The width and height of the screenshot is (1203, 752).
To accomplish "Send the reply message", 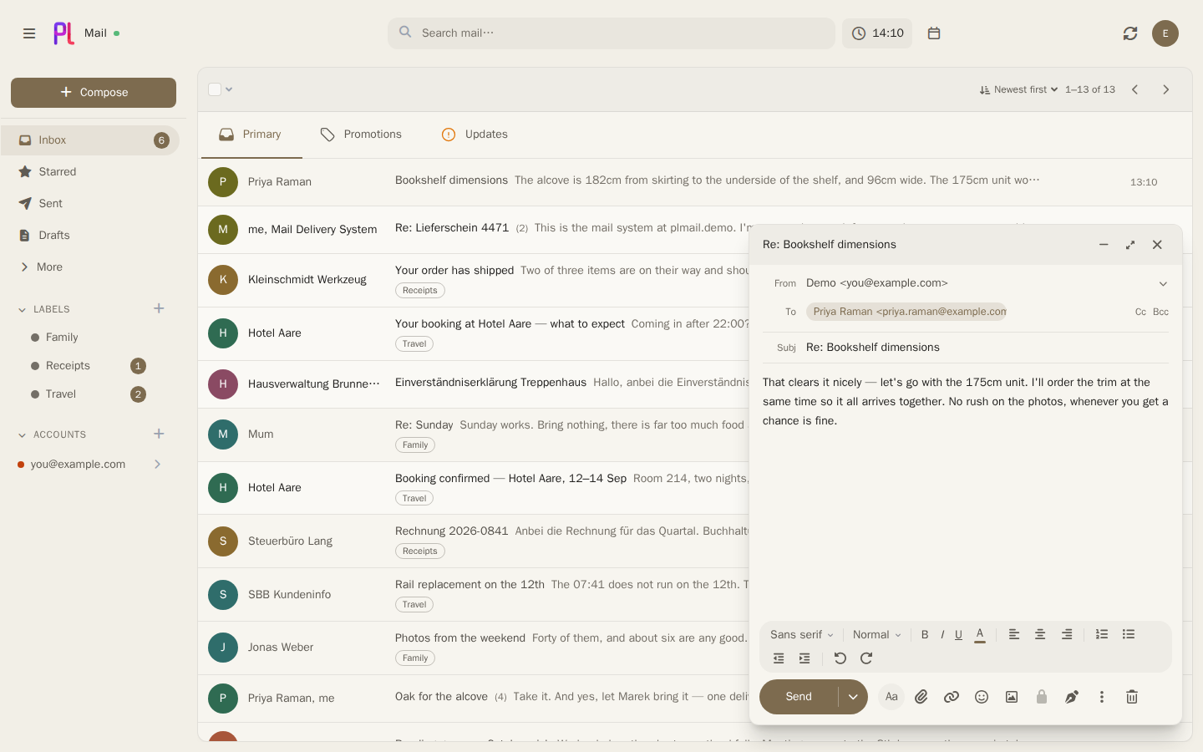I will [x=799, y=697].
